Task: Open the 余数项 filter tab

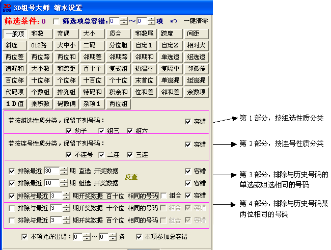Action: coord(196,92)
